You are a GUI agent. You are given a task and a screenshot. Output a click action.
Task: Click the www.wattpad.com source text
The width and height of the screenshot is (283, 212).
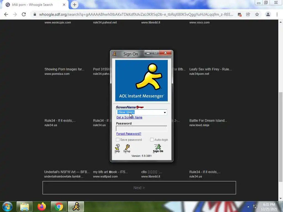point(105,176)
